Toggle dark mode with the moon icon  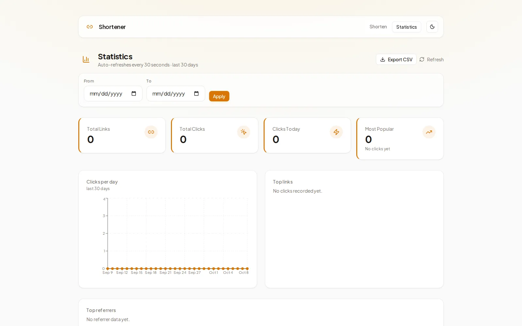(432, 27)
